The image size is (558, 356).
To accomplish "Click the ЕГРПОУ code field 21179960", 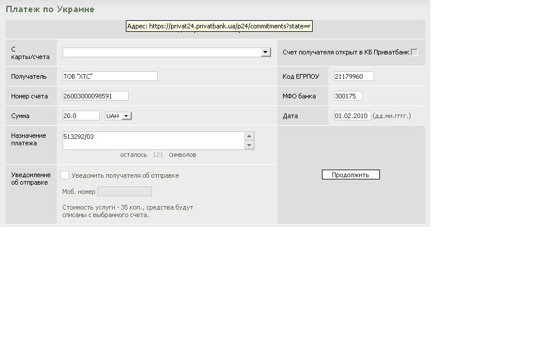I will (x=354, y=76).
